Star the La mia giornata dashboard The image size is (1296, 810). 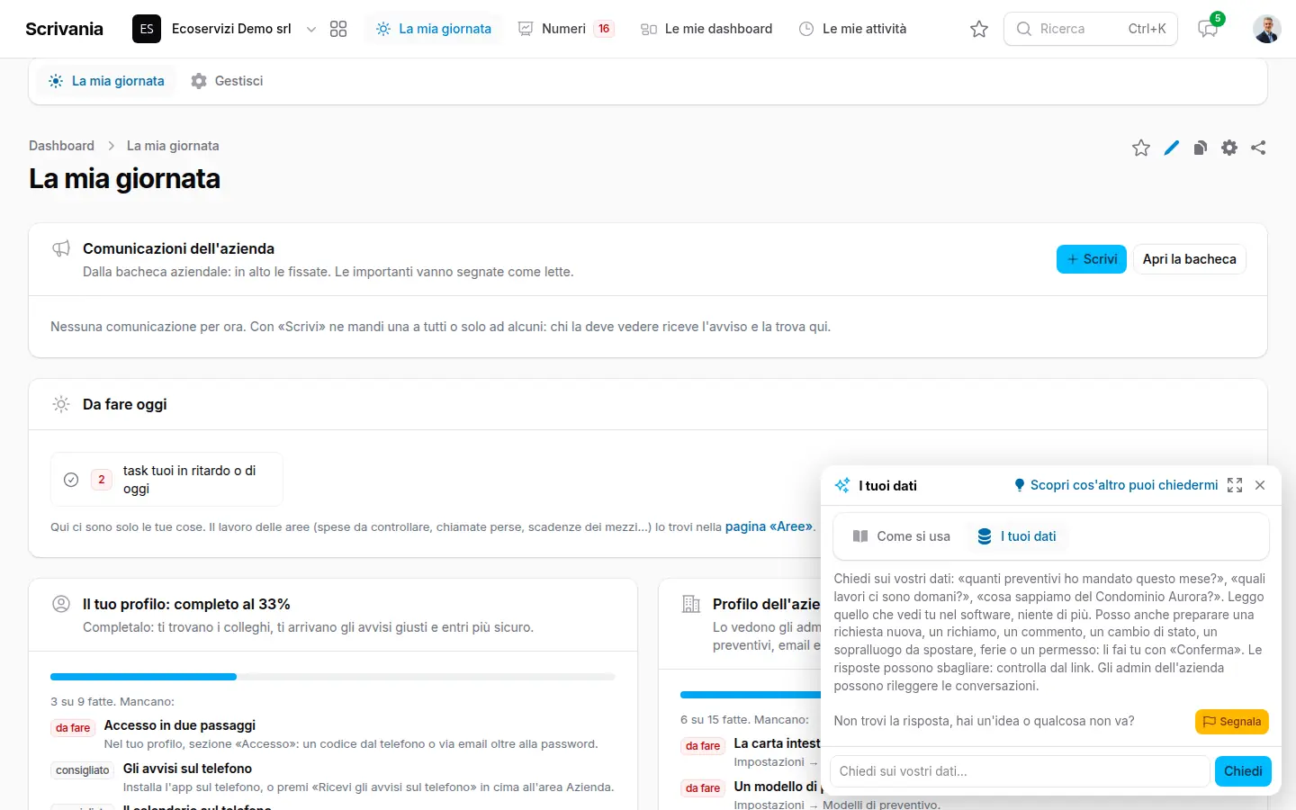[x=1141, y=148]
